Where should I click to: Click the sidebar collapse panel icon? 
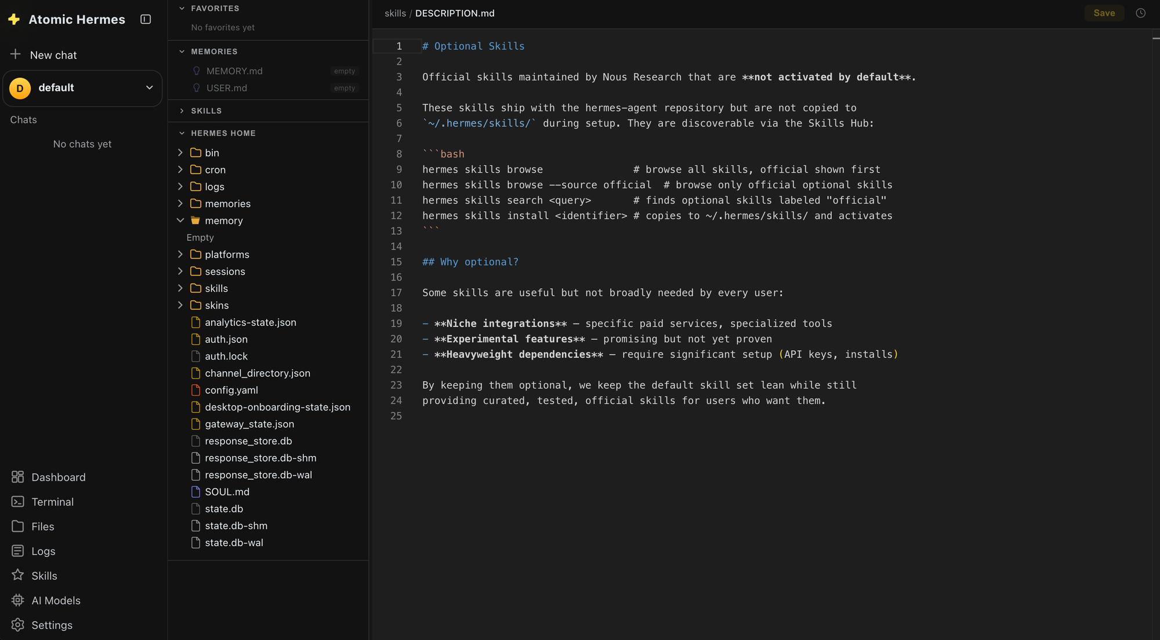point(146,19)
